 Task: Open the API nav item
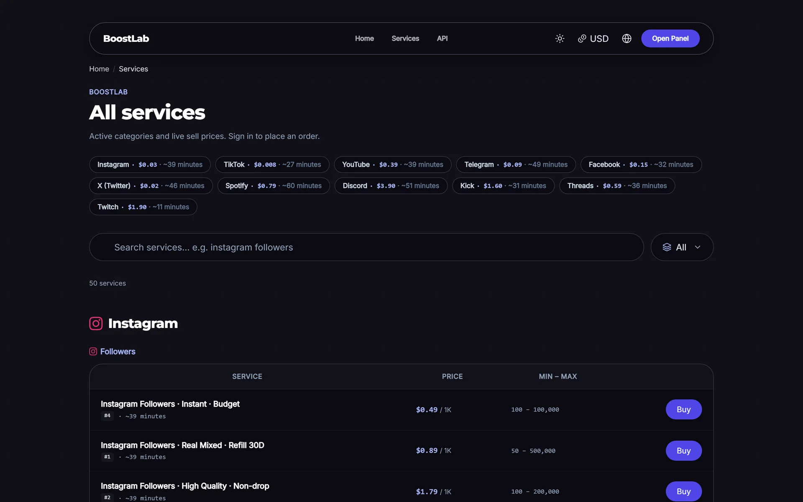[x=442, y=38]
